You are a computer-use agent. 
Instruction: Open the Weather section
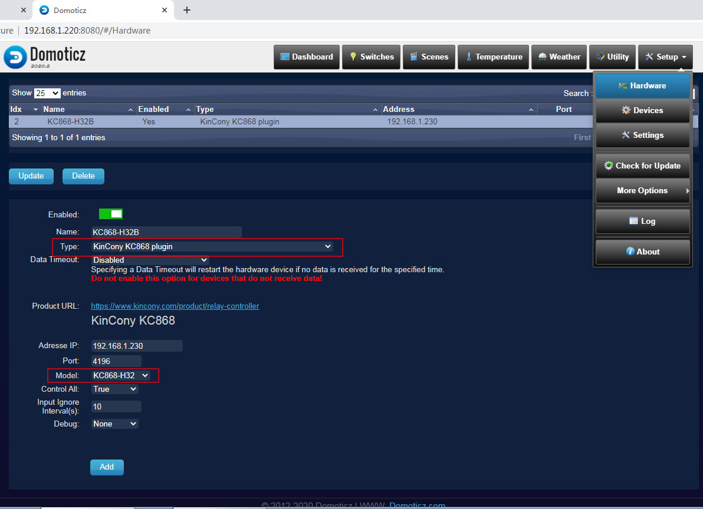coord(559,57)
